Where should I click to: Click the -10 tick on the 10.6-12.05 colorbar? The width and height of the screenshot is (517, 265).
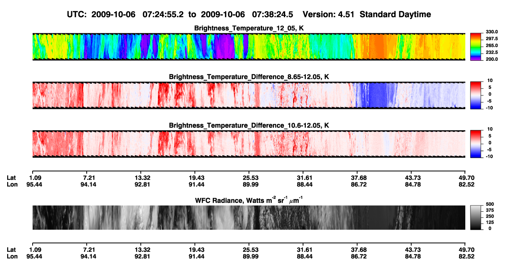click(490, 156)
